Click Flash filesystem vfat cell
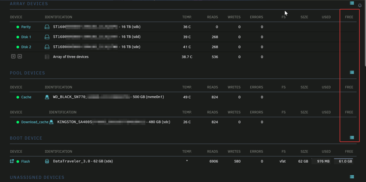 (283, 162)
